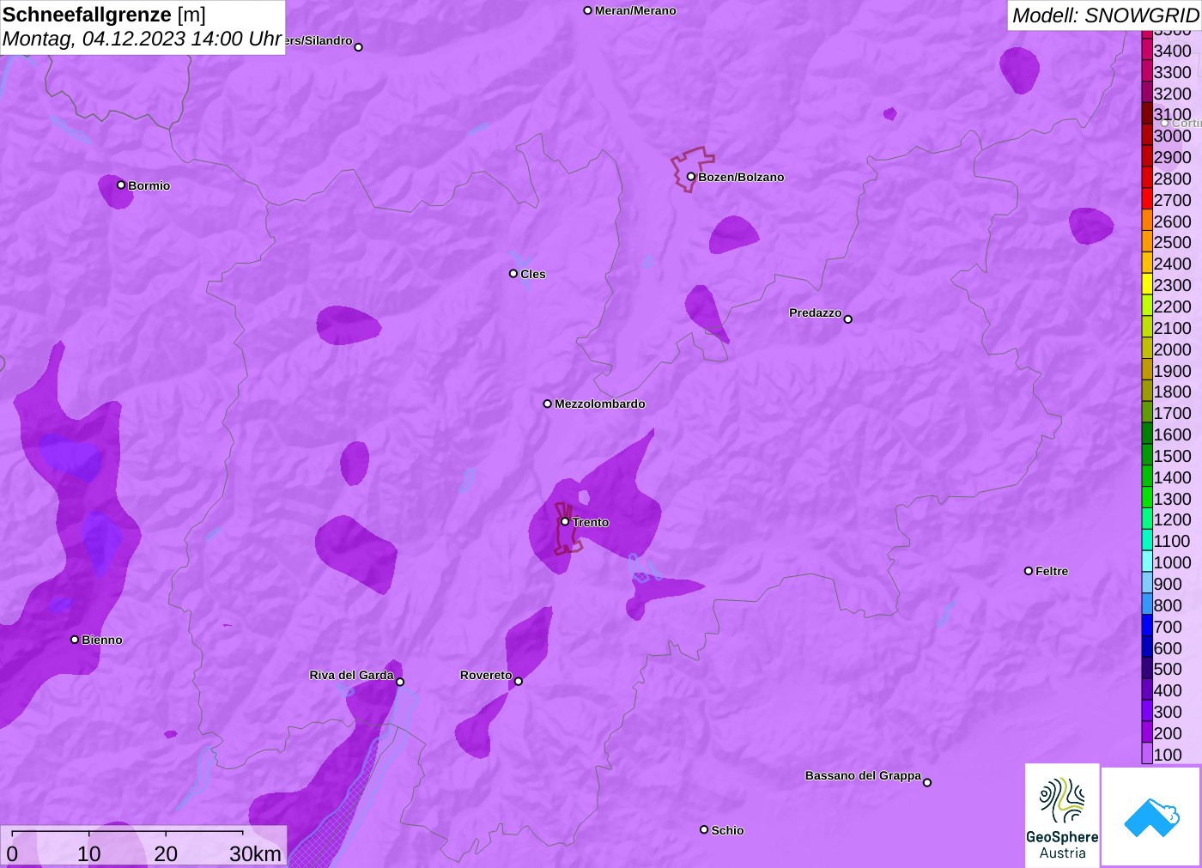Click the Mezzolombardo marker dot
Viewport: 1202px width, 868px height.
pos(548,404)
